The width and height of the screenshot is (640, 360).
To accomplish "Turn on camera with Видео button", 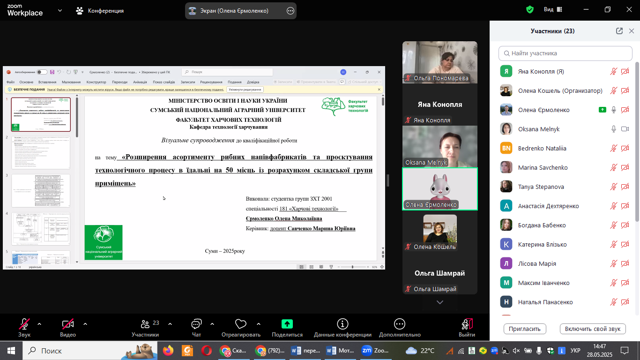I will coord(68,324).
